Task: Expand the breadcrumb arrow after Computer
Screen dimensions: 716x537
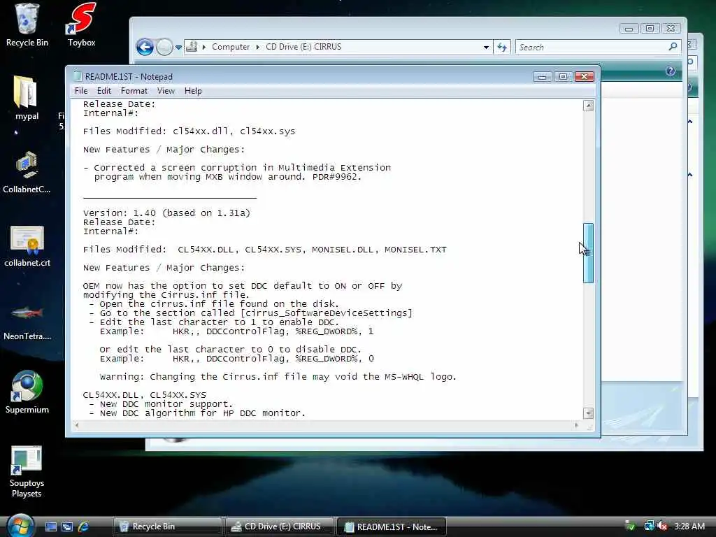Action: click(257, 47)
